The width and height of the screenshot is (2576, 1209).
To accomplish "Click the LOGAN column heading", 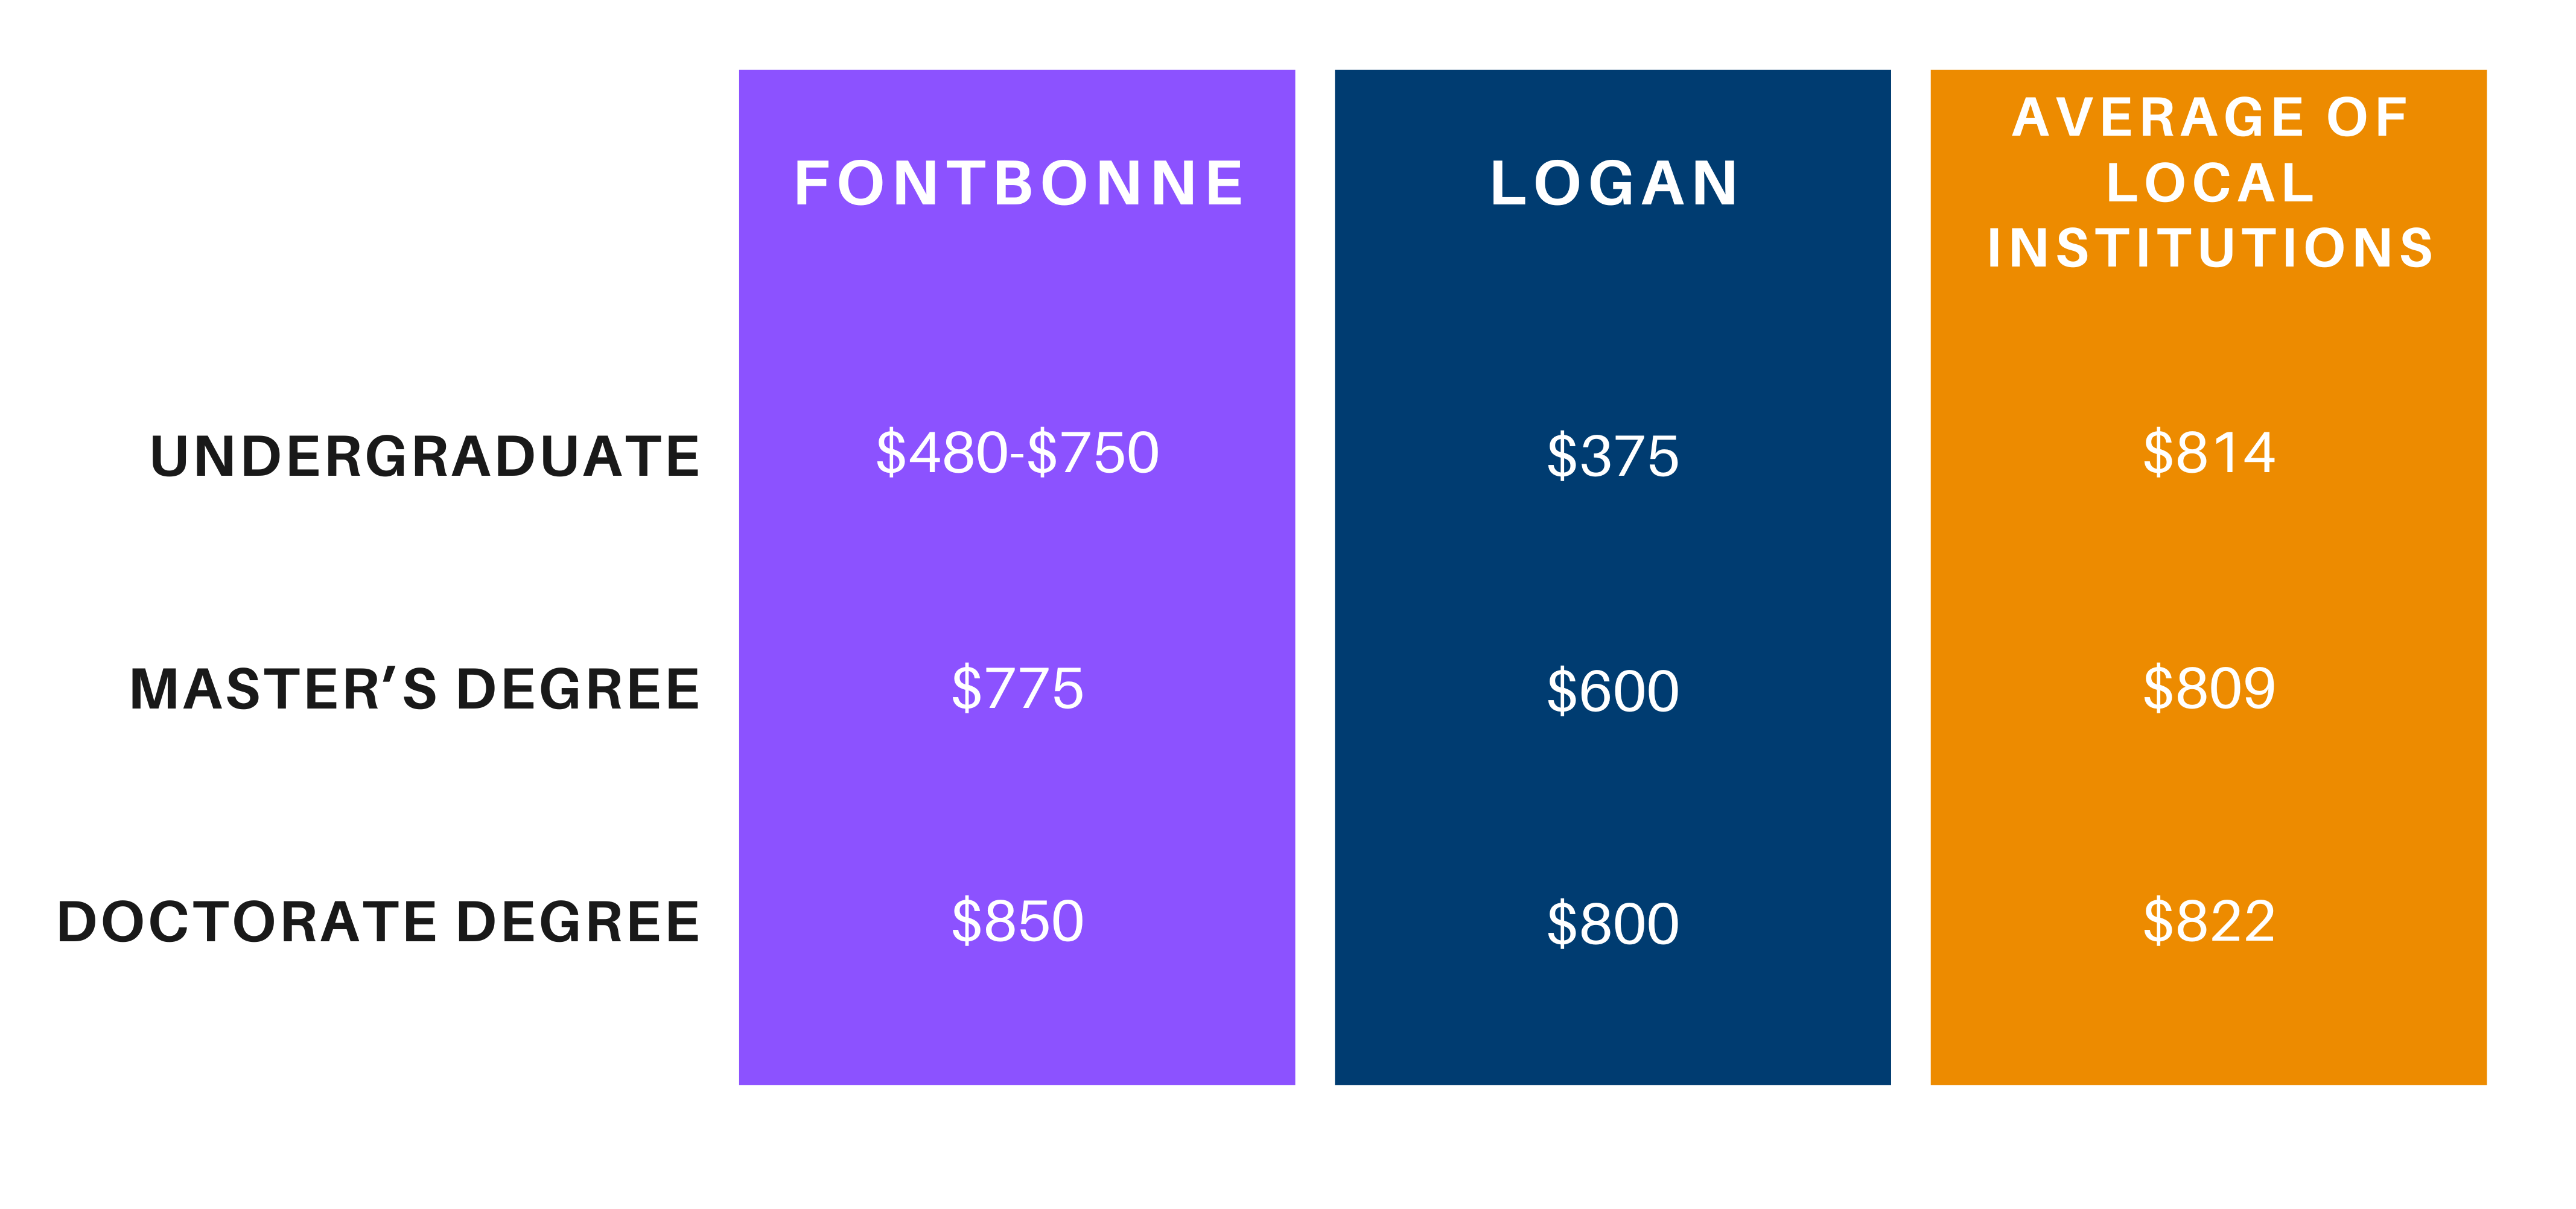I will pos(1613,184).
